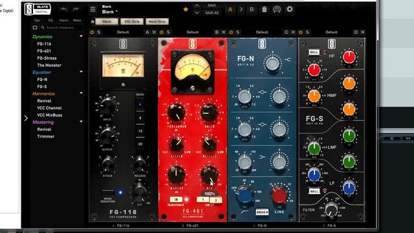Click the slot B letter icon
This screenshot has width=414, height=233.
(217, 32)
